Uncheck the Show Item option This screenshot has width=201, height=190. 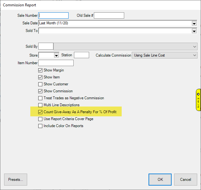pos(40,77)
